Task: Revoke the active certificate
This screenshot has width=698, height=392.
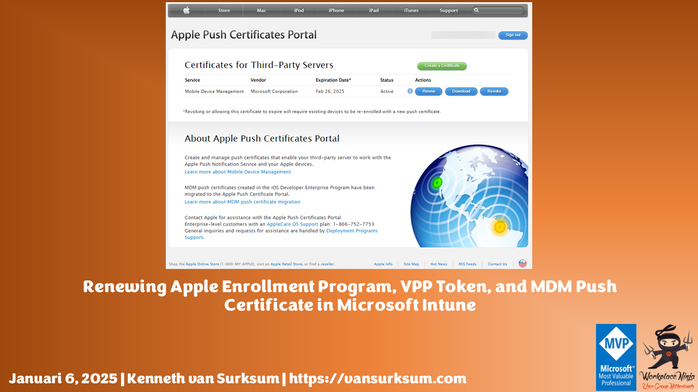Action: [x=494, y=91]
